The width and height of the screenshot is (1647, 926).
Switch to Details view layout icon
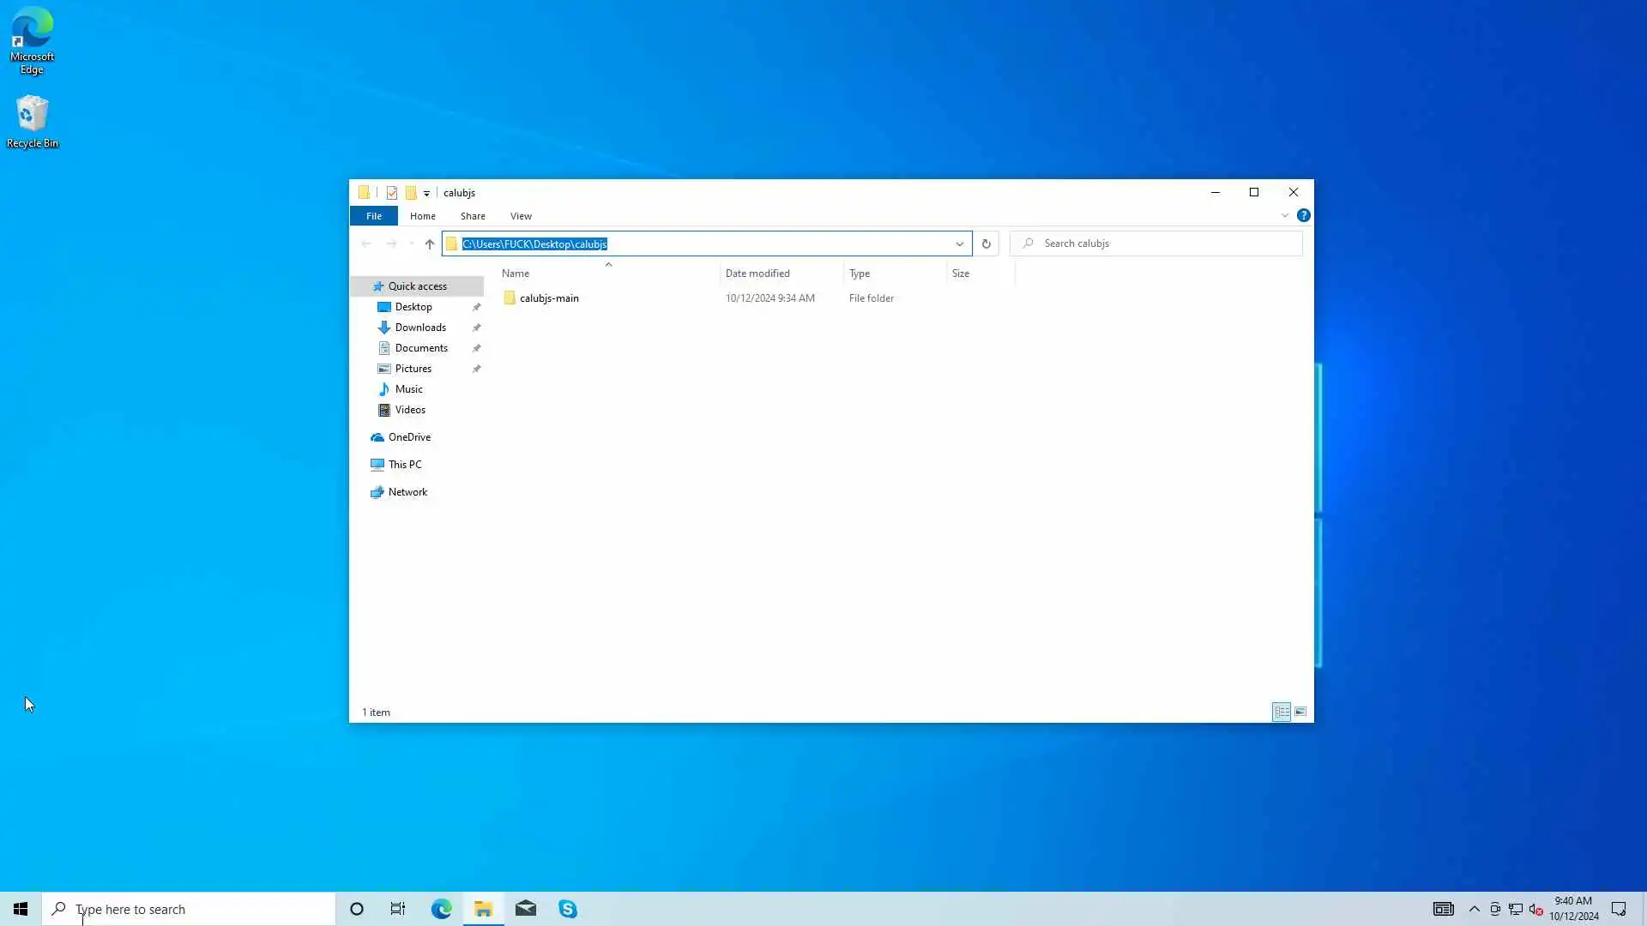pos(1282,713)
